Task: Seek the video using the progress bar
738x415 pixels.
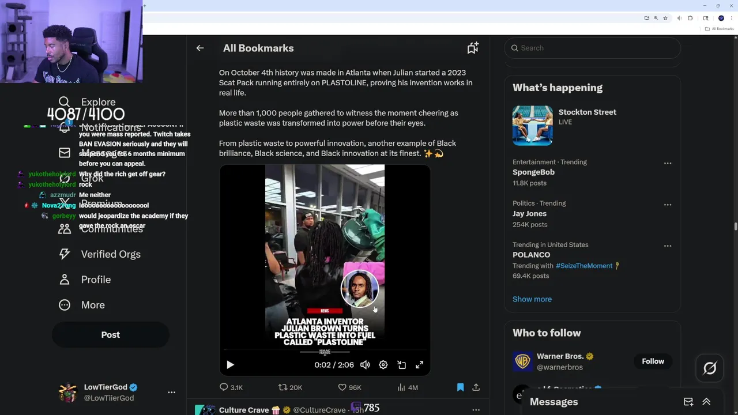Action: pos(325,350)
